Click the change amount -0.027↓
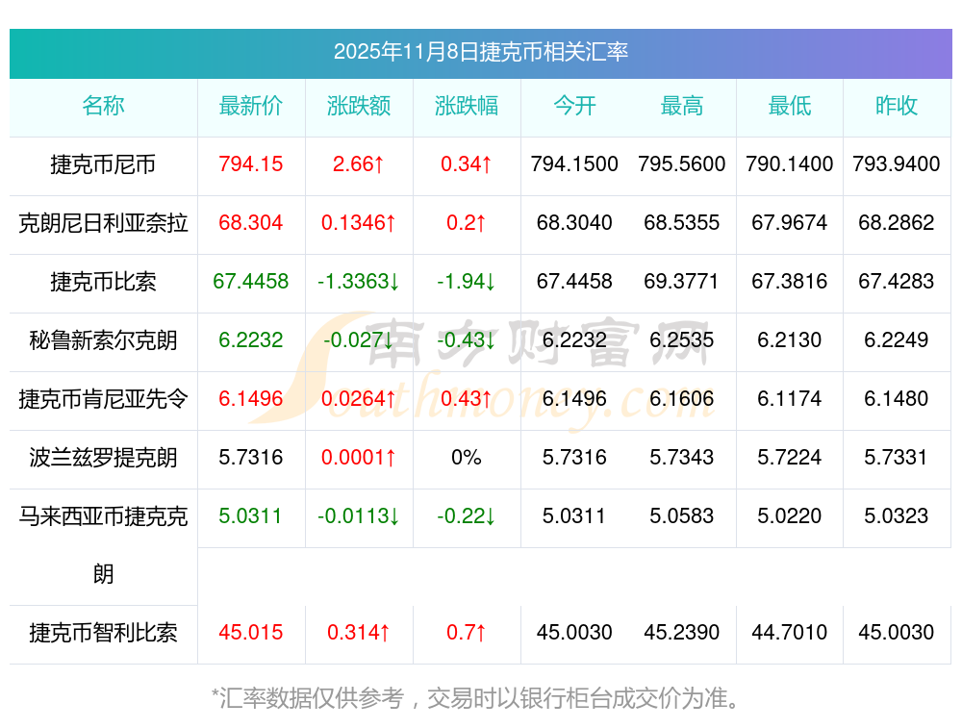This screenshot has width=962, height=728. pos(359,339)
